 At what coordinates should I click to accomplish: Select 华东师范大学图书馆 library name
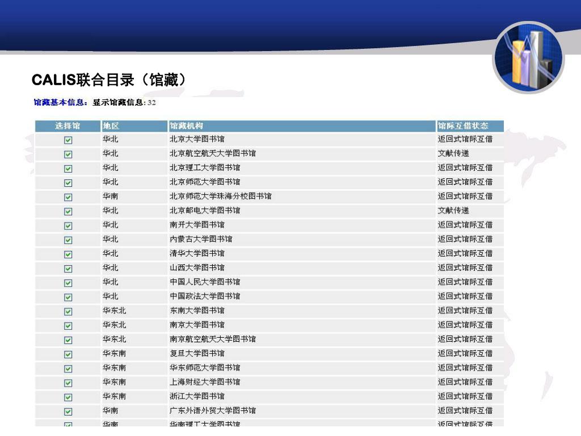pos(205,368)
